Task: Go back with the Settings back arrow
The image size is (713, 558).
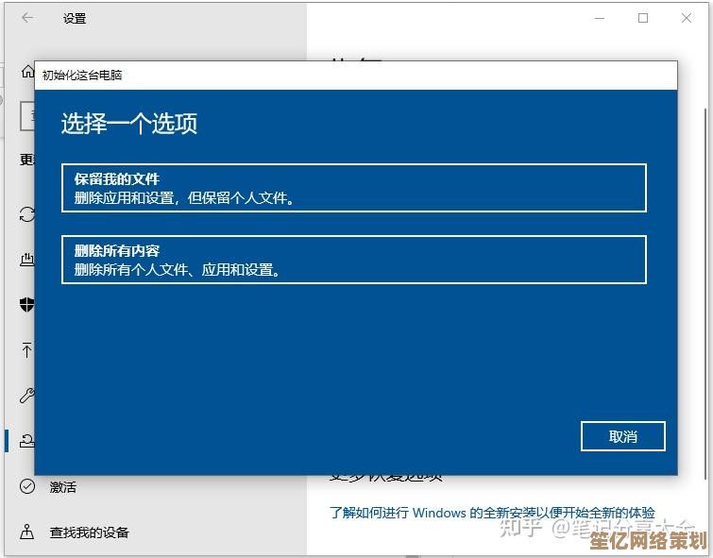Action: pyautogui.click(x=27, y=18)
